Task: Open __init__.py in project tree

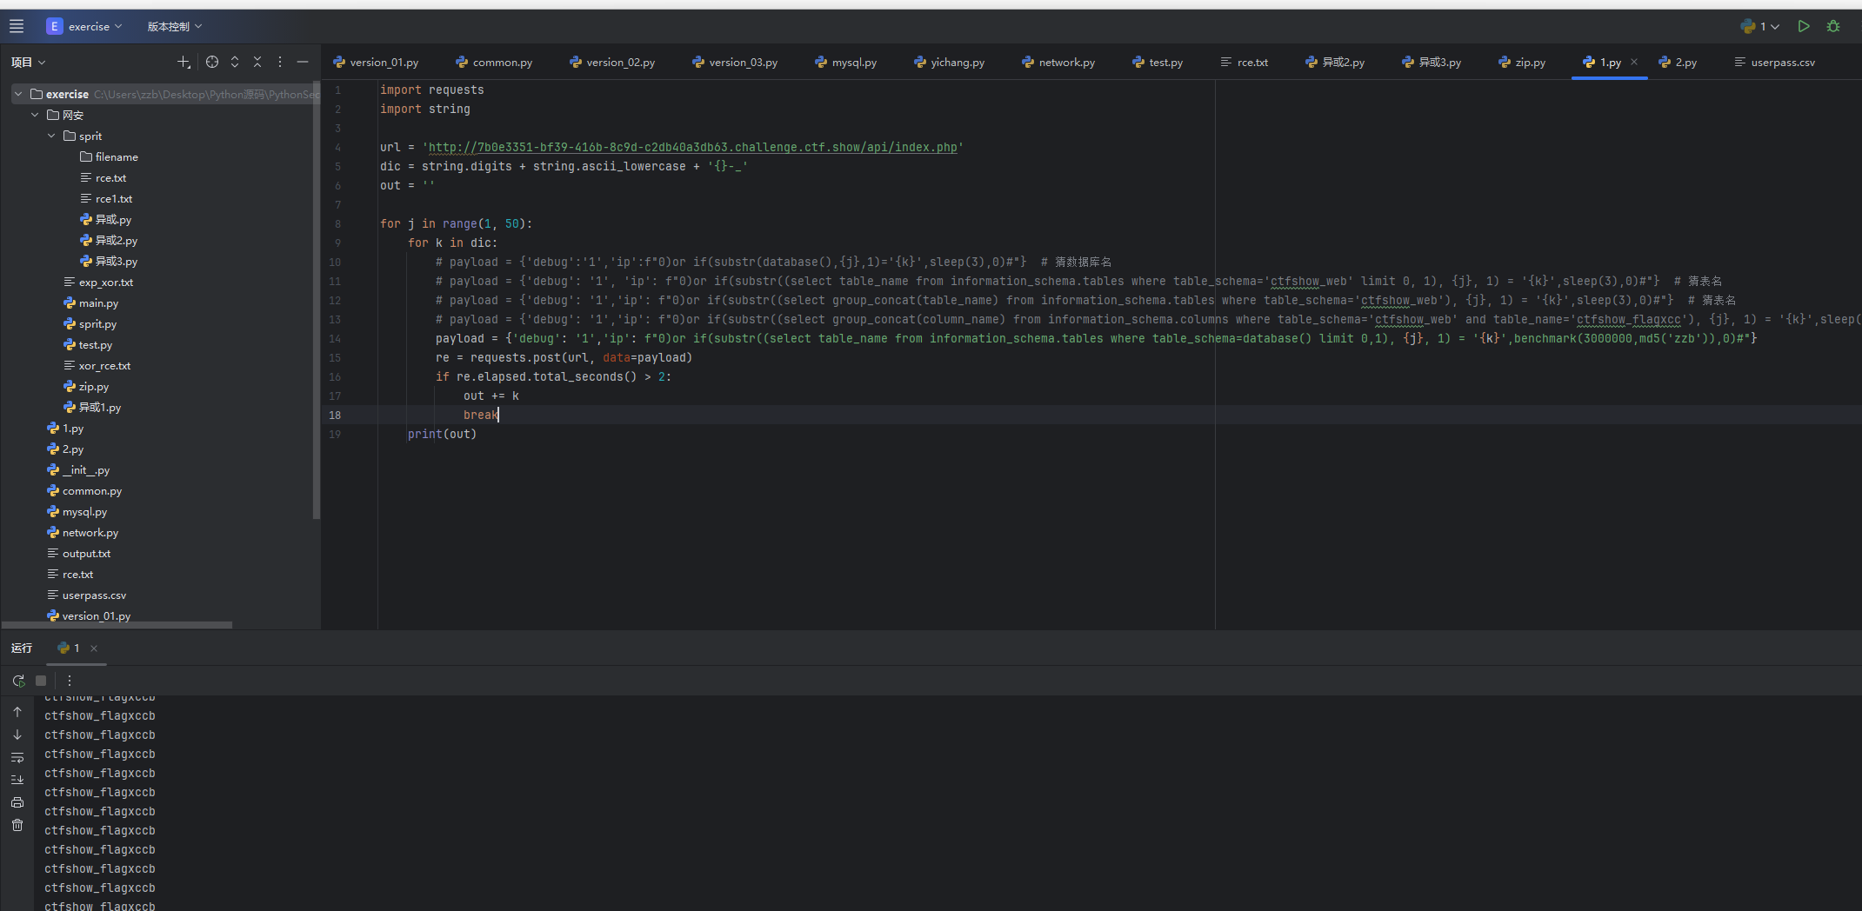Action: [x=78, y=469]
